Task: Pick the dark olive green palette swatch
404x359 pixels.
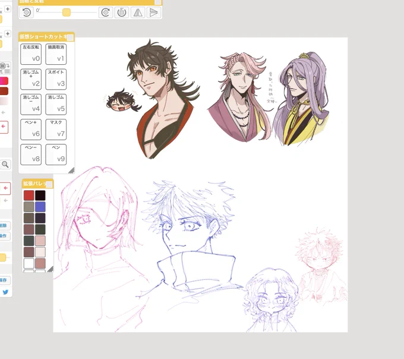Action: pos(40,229)
